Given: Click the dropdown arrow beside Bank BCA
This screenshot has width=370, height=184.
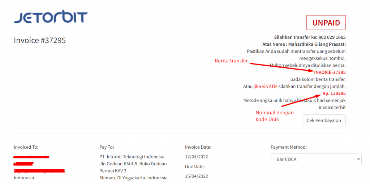Looking at the screenshot, I should click(x=357, y=159).
